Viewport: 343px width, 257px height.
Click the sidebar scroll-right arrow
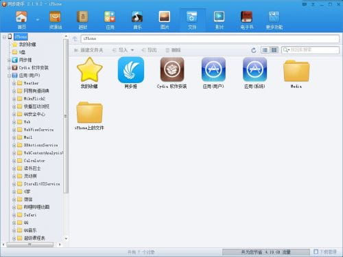tap(60, 245)
